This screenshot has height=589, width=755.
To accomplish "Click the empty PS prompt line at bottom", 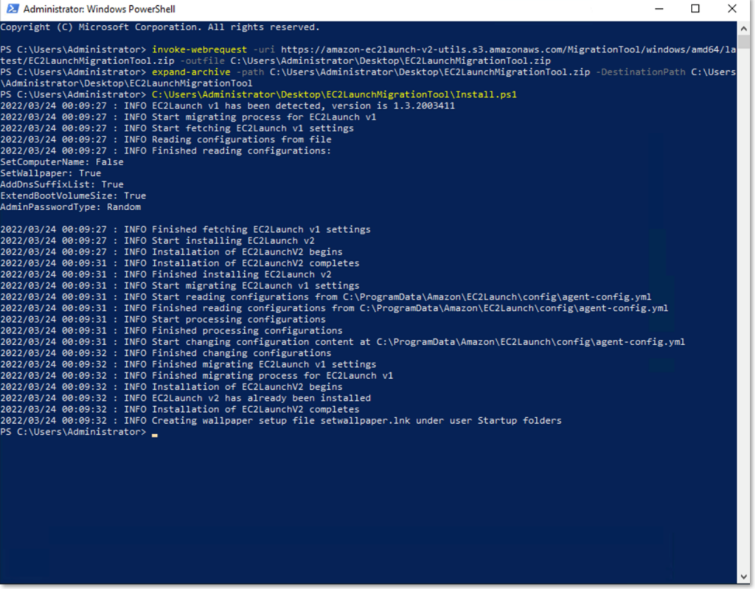I will point(74,432).
